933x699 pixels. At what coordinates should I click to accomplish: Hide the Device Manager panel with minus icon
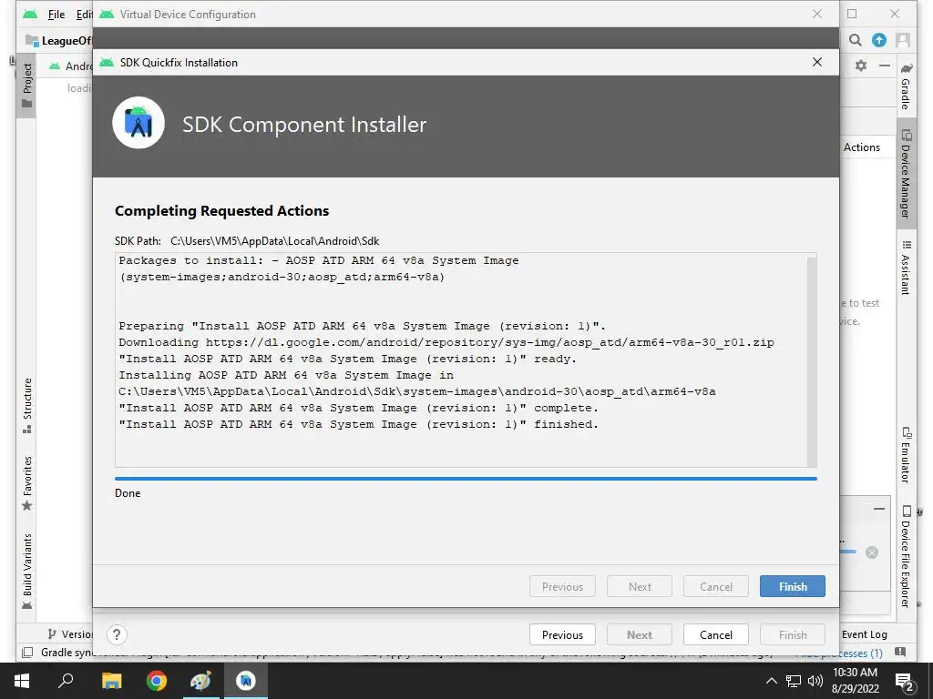click(885, 66)
